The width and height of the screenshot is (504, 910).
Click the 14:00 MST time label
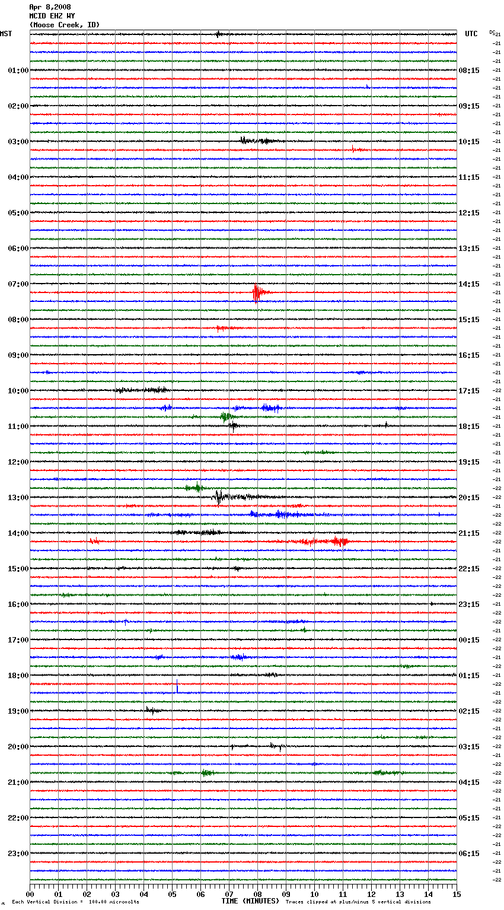pos(18,533)
